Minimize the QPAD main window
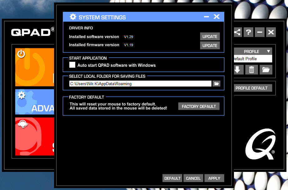The height and width of the screenshot is (190, 288). coord(260,32)
